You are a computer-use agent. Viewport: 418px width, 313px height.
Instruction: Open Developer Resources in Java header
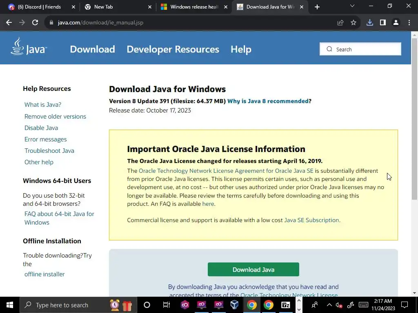coord(173,49)
